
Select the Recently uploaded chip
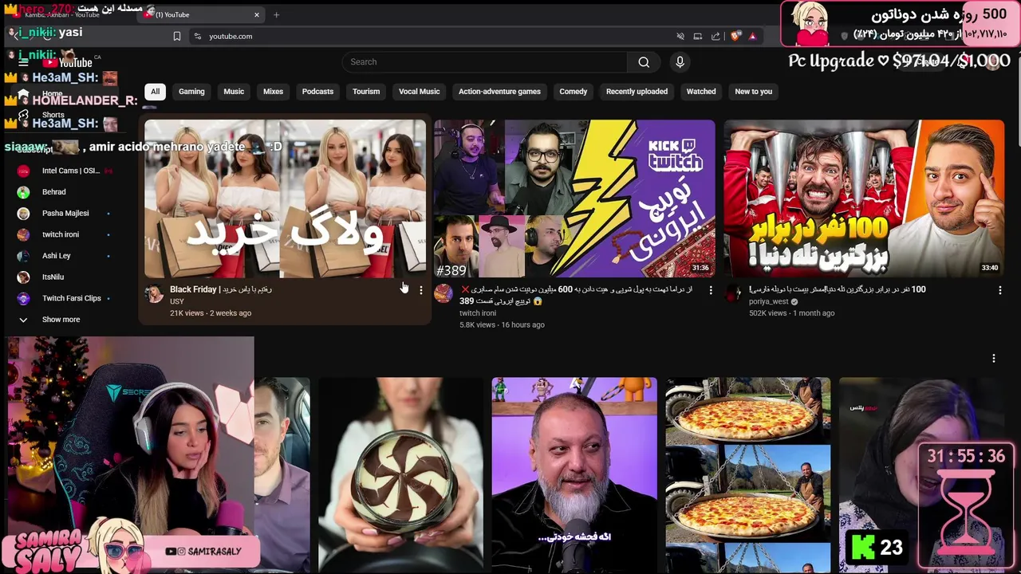(637, 92)
